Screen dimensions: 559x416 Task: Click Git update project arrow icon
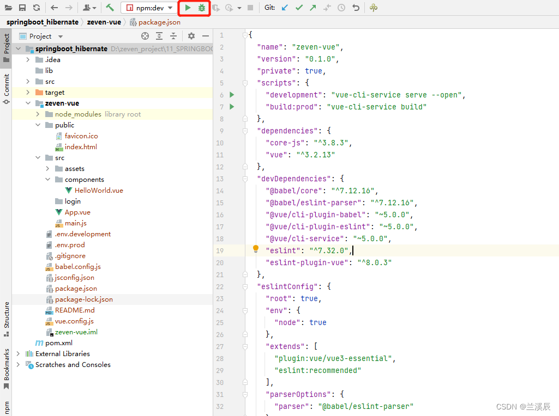[x=285, y=8]
